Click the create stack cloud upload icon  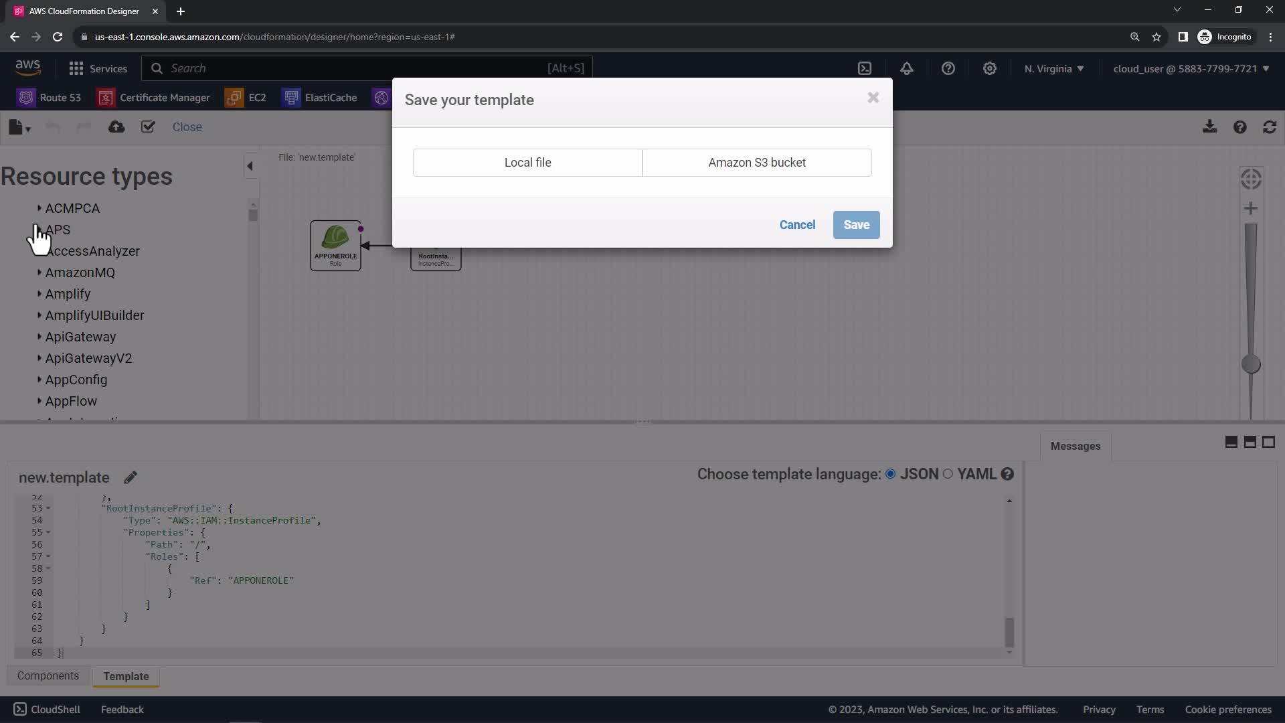(116, 127)
